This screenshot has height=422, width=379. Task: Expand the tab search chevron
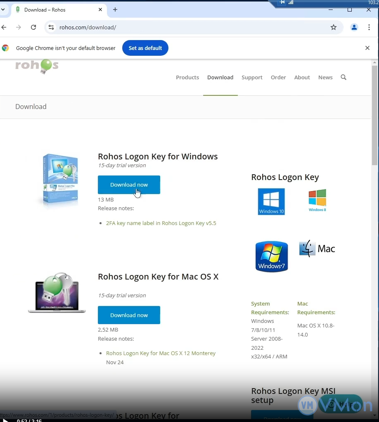[3, 9]
